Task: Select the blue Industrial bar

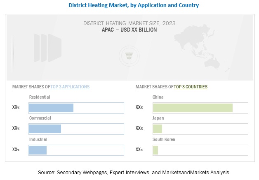Action: pyautogui.click(x=38, y=150)
